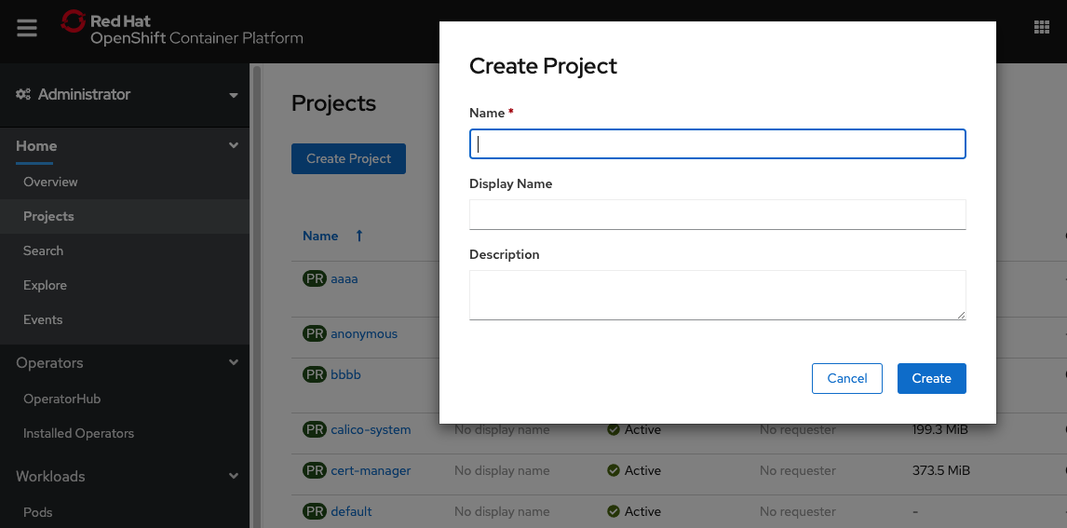Image resolution: width=1067 pixels, height=528 pixels.
Task: Click into the Description text area
Action: (717, 294)
